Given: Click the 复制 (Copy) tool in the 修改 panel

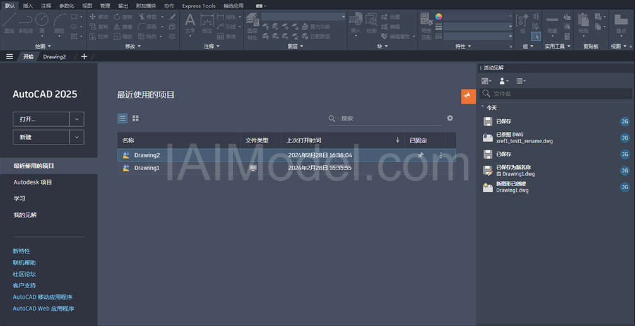Looking at the screenshot, I should pyautogui.click(x=98, y=26).
